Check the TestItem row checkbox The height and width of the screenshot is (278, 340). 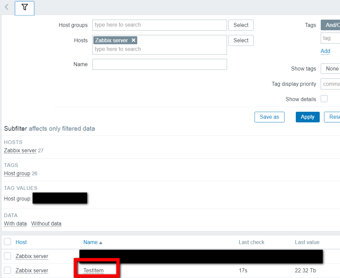click(x=8, y=270)
